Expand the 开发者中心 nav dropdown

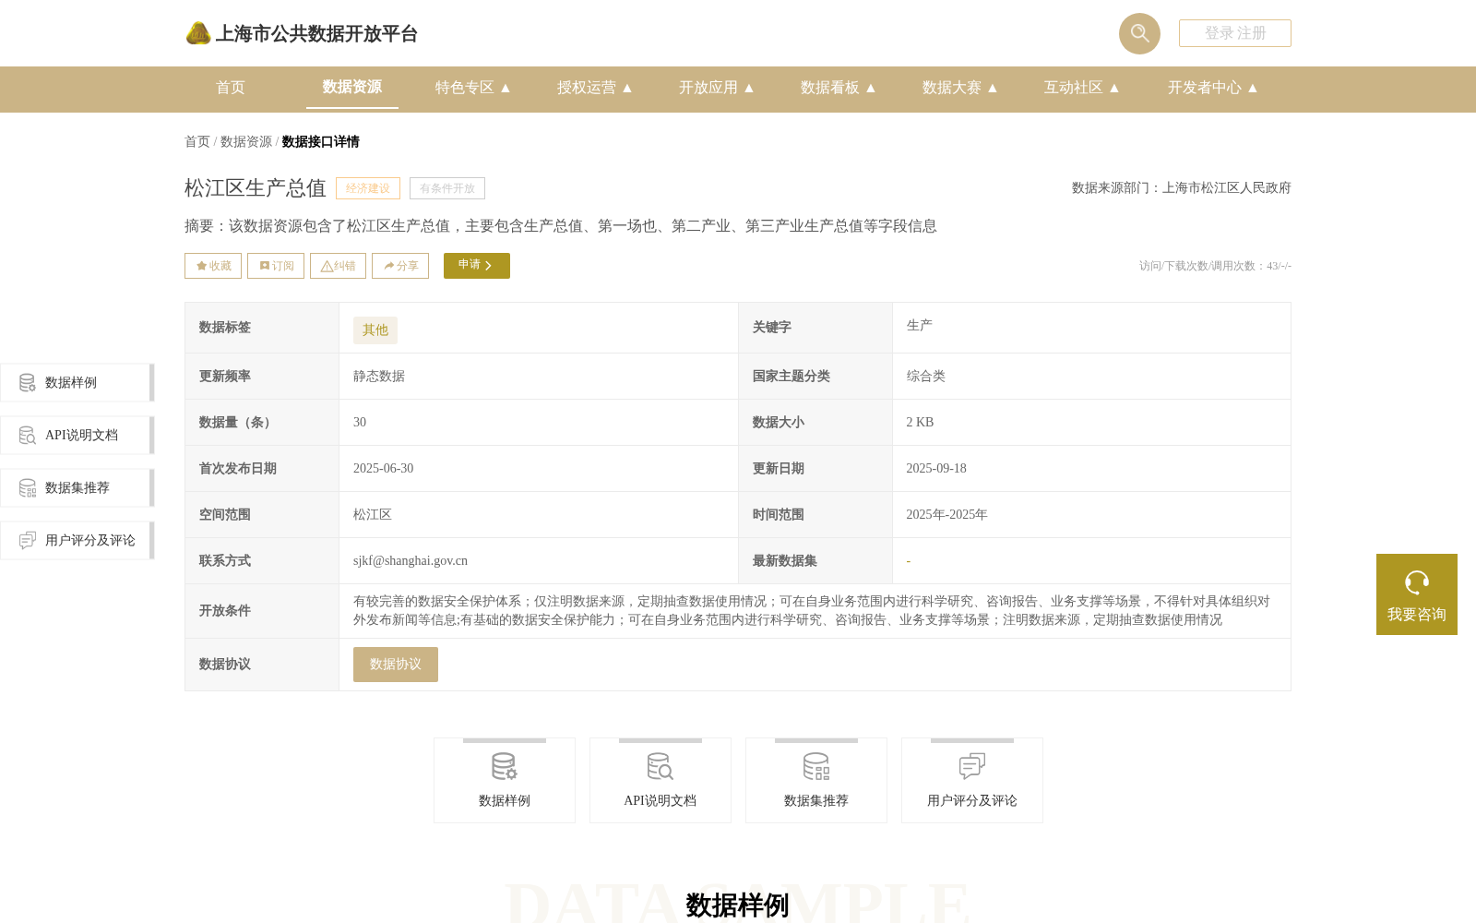click(1213, 88)
